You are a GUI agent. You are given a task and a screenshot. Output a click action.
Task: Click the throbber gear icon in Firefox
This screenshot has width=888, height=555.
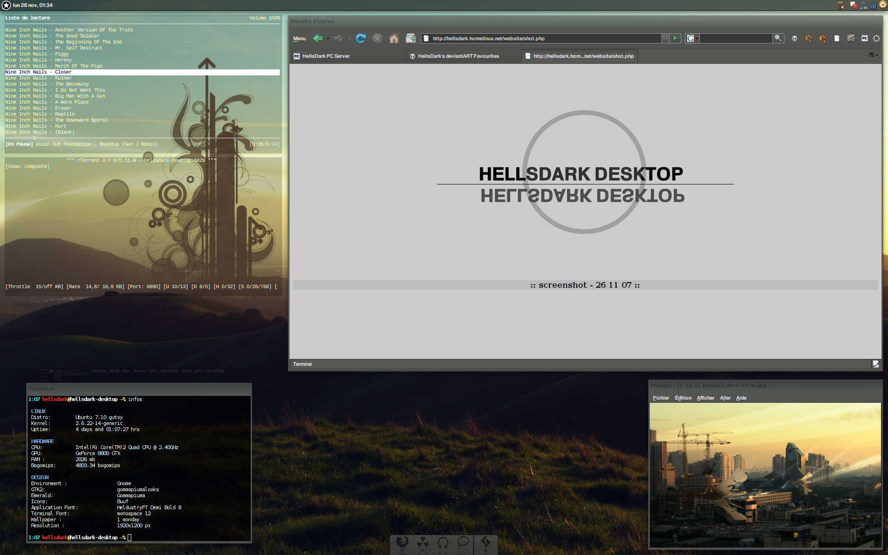pos(876,38)
